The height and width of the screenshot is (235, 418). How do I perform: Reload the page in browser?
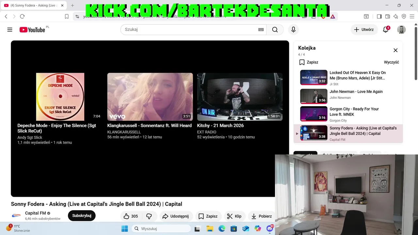click(x=22, y=16)
